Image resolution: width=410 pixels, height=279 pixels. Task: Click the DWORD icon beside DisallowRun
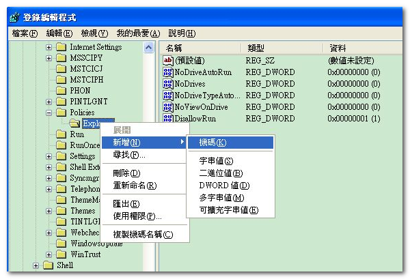point(169,119)
